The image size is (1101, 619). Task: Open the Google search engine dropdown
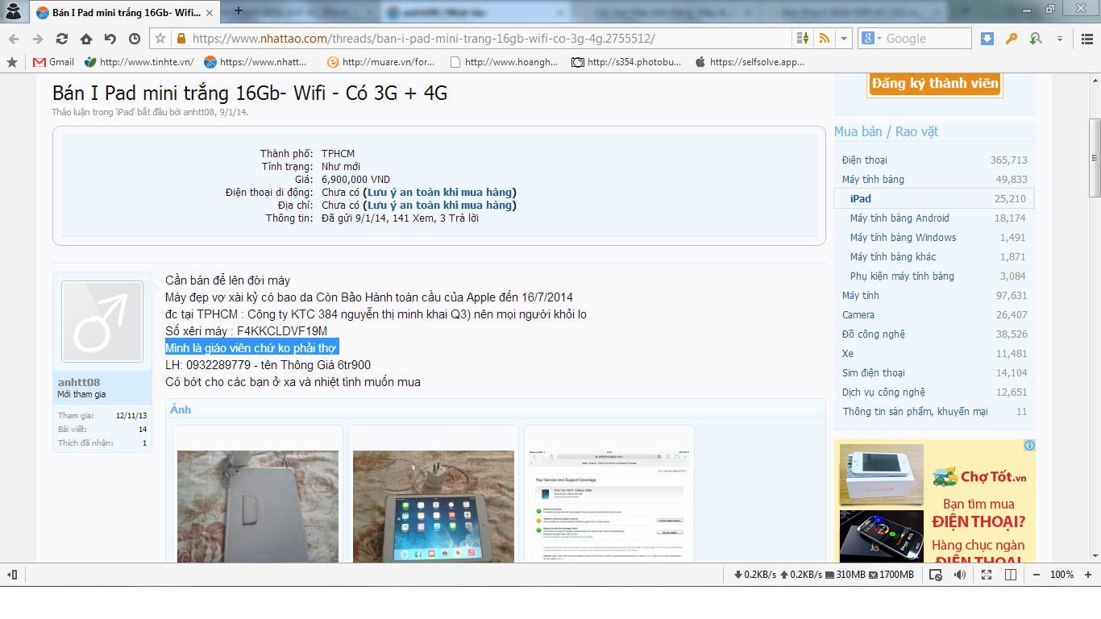point(872,39)
